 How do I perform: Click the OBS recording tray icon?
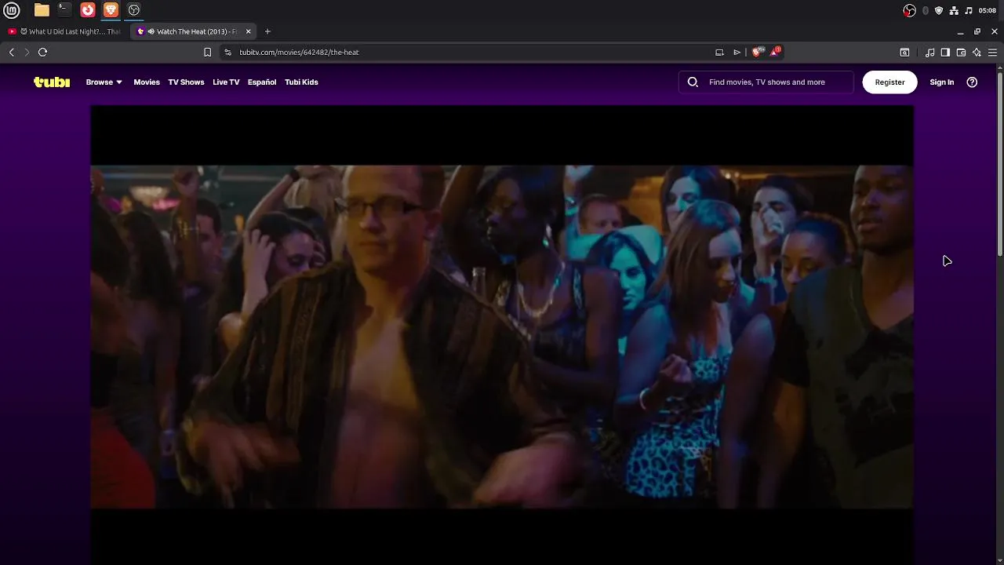(909, 10)
